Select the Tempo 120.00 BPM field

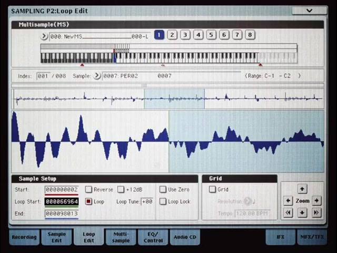coord(252,213)
